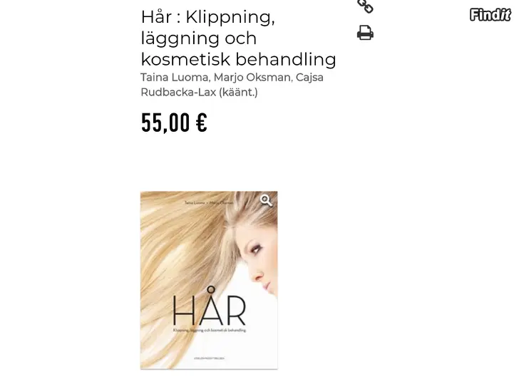Viewport: 519px width, 389px height.
Task: Click the name Cajsa at line end
Action: coord(309,78)
